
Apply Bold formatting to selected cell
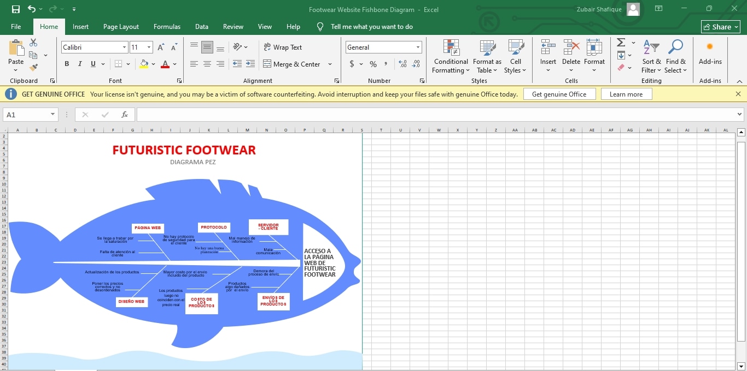[66, 64]
